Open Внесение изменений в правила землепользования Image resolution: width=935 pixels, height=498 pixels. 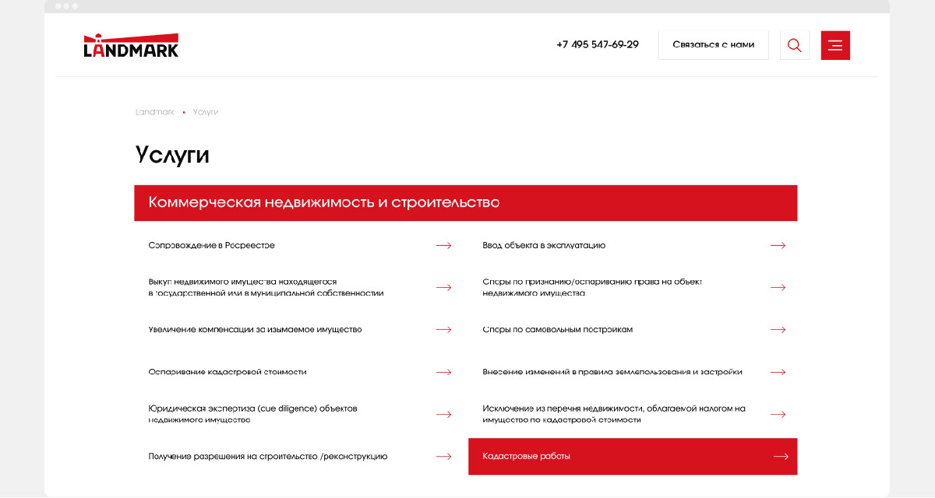tap(612, 372)
